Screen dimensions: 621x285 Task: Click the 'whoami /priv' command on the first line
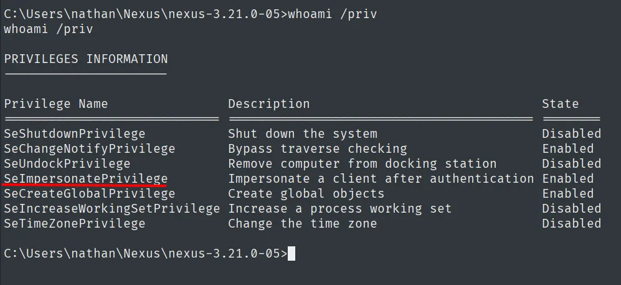(x=332, y=14)
